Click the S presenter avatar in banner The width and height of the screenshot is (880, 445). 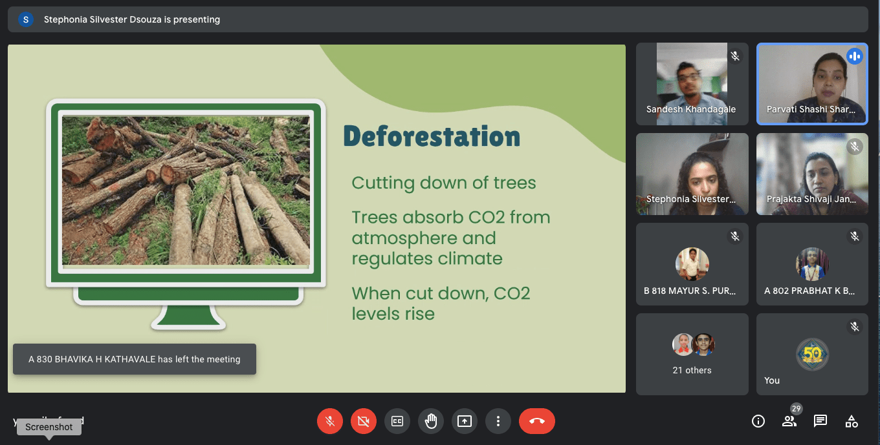pos(26,19)
